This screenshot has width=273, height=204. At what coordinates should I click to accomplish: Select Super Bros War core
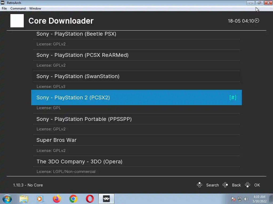(136, 140)
